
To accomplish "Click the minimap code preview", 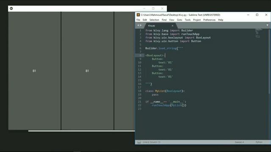I will [259, 33].
